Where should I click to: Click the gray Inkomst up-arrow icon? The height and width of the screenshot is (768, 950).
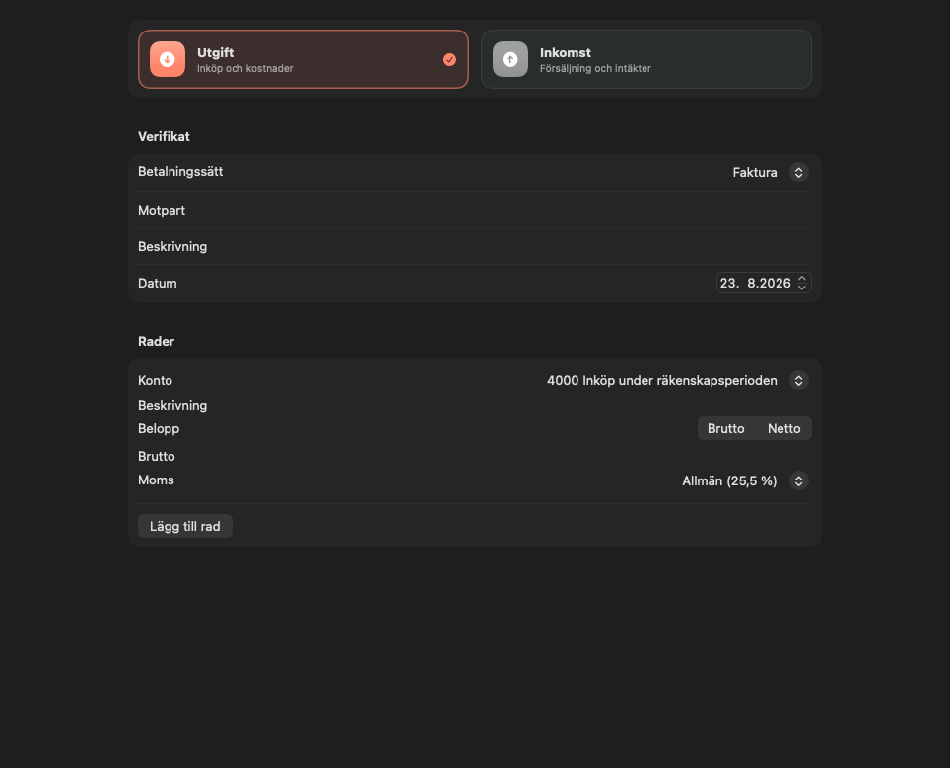click(x=510, y=59)
